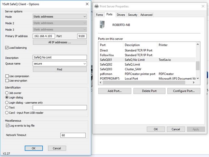This screenshot has height=157, width=209.
Task: Click the Find button
Action: (60, 69)
